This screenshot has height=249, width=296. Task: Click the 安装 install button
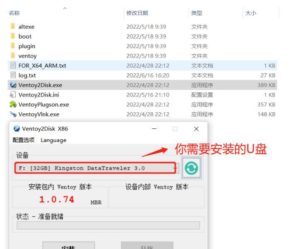(x=68, y=245)
